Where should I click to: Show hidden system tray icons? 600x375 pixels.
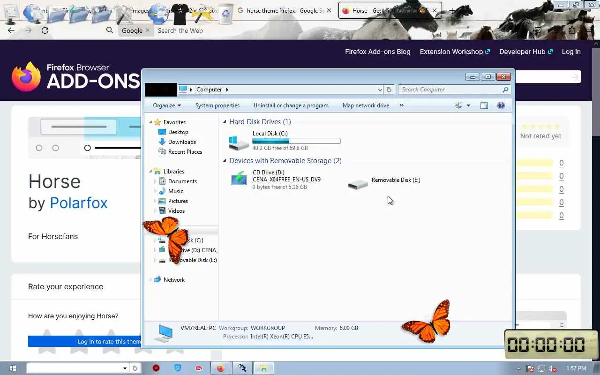518,368
